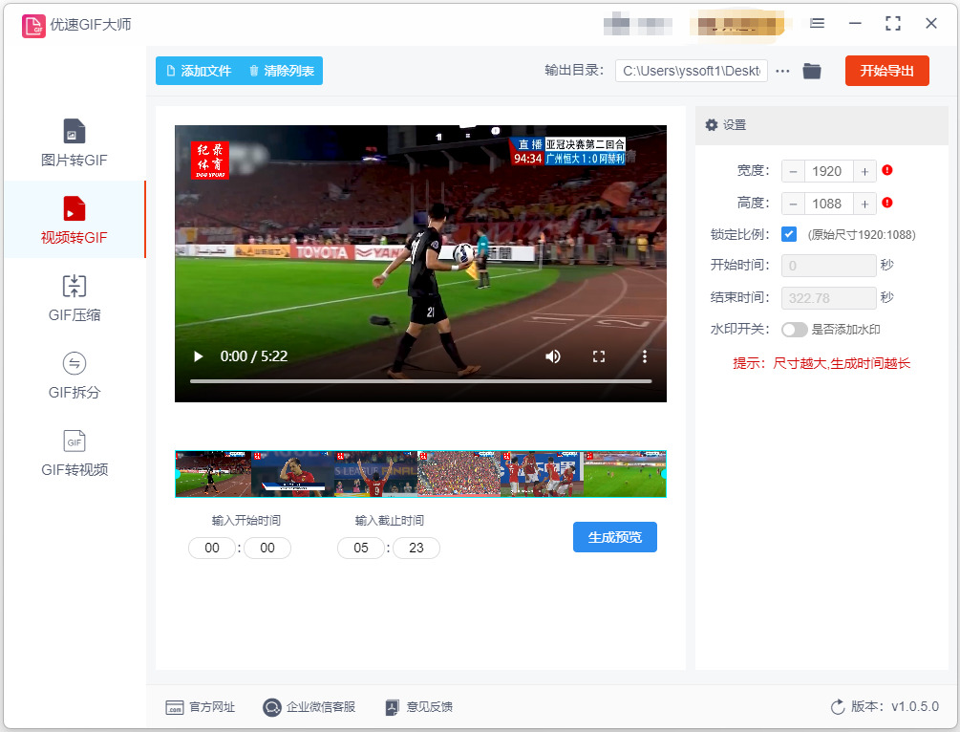Screen dimensions: 960x732
Task: Open video player more options menu
Action: pos(644,356)
